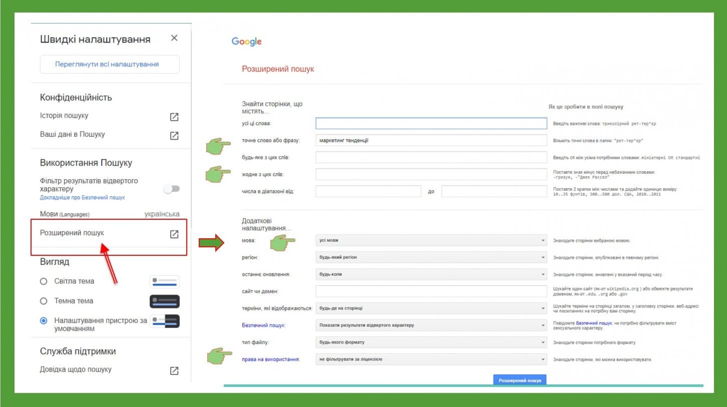The width and height of the screenshot is (727, 407).
Task: Click 'права на використання' label link
Action: pyautogui.click(x=271, y=359)
